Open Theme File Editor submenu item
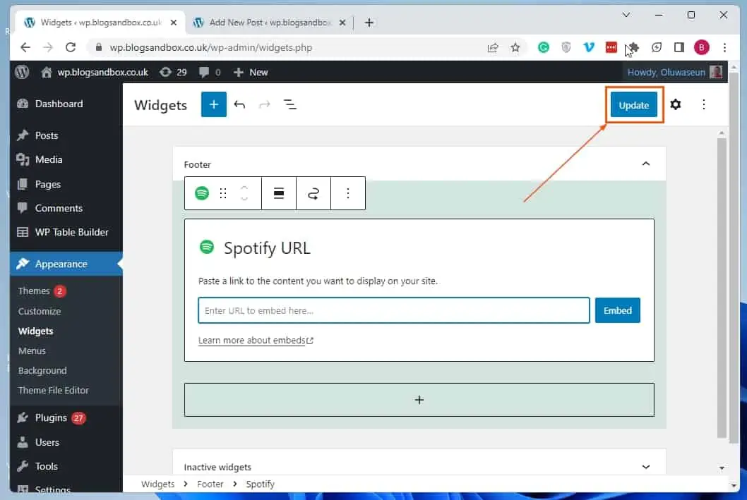The image size is (747, 500). [x=54, y=390]
